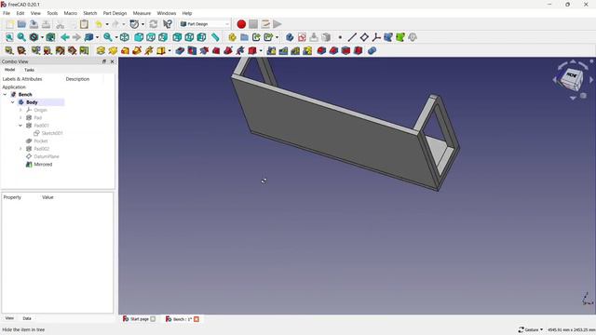596x335 pixels.
Task: Click the Execute macro play icon
Action: coord(278,24)
